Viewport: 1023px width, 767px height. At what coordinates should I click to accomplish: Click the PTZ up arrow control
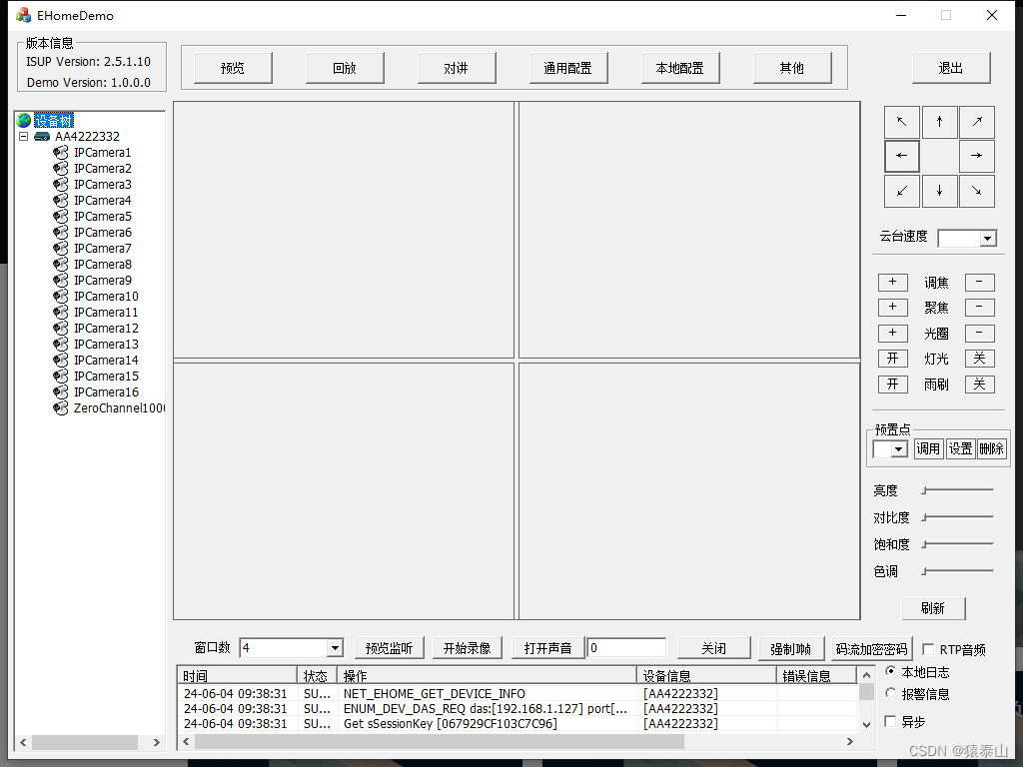pyautogui.click(x=939, y=121)
